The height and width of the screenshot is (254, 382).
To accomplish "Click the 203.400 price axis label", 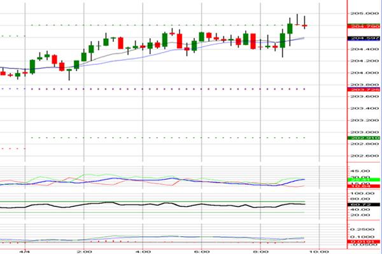I will click(x=364, y=109).
